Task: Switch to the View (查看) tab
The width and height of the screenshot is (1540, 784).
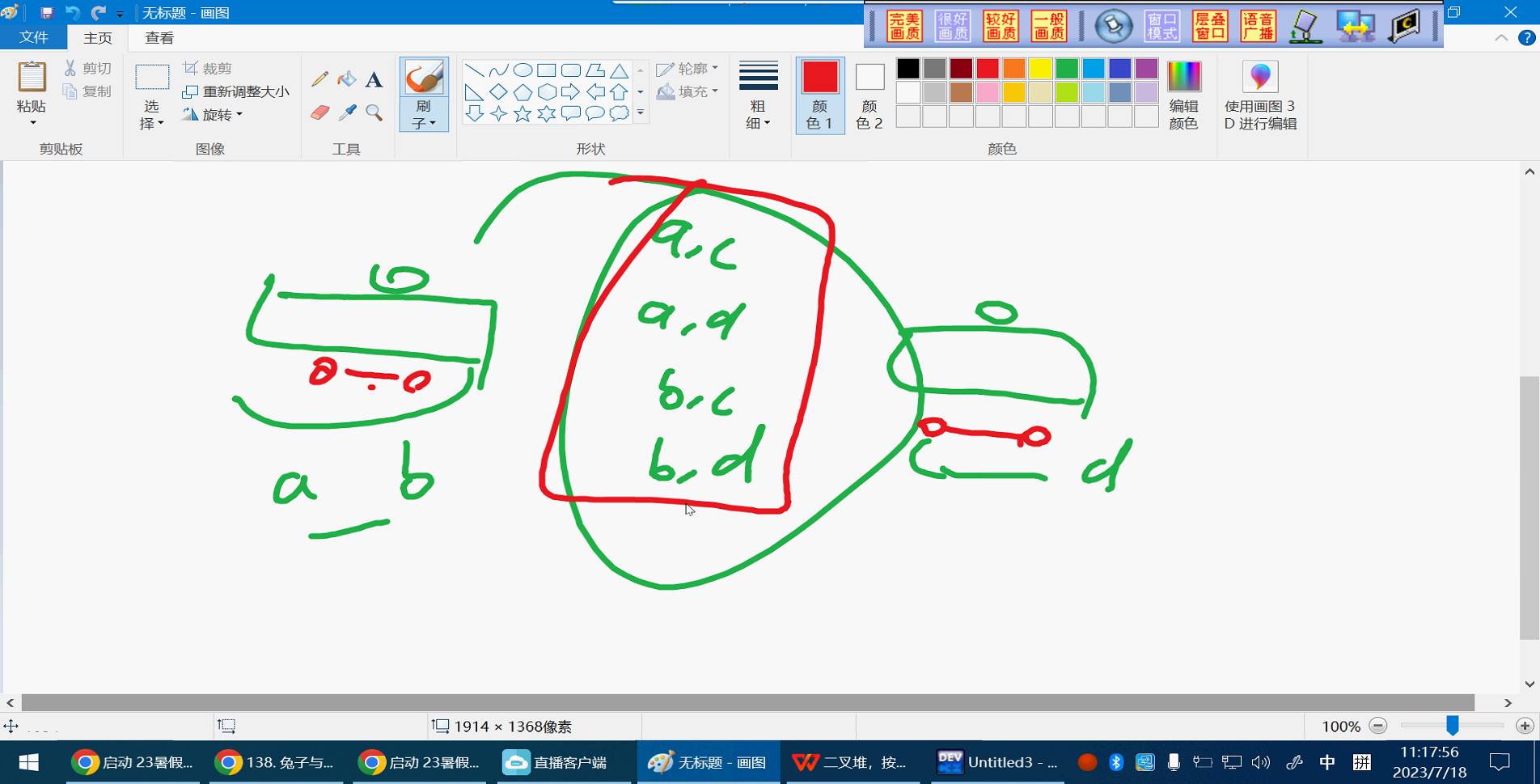Action: [159, 38]
